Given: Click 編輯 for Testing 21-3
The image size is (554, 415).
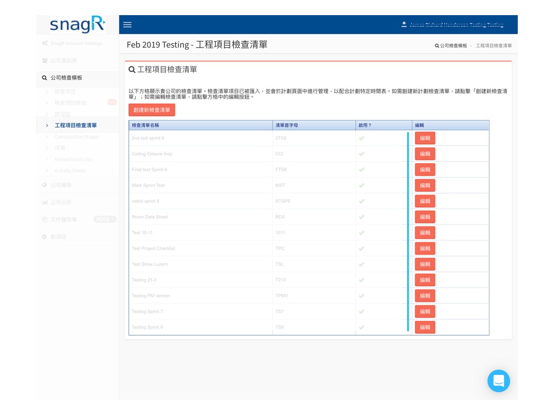Looking at the screenshot, I should tap(425, 280).
